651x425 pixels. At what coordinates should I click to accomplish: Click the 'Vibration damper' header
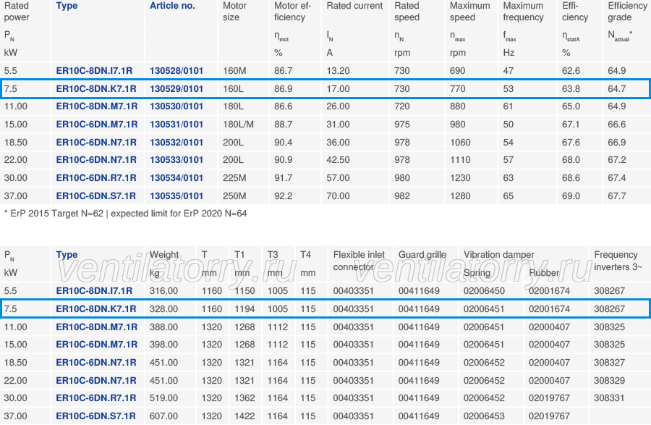[x=499, y=255]
